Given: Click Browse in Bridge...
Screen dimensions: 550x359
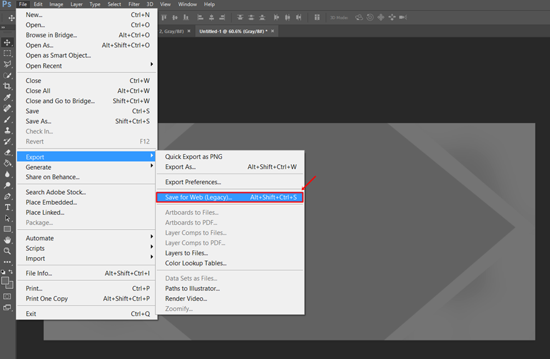Looking at the screenshot, I should coord(87,35).
